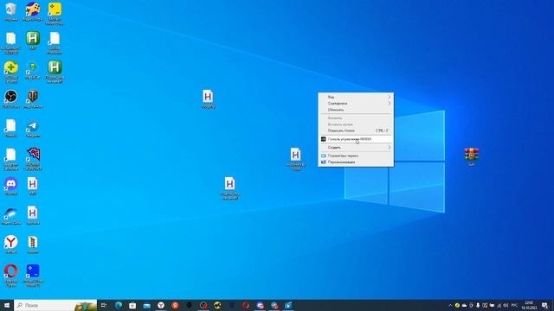Screen dimensions: 554x311
Task: Select the Telegram desktop shortcut
Action: (x=33, y=129)
